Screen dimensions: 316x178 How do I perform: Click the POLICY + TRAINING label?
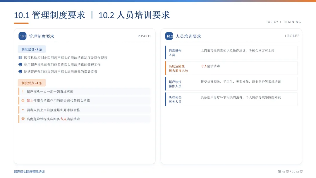tap(283, 22)
